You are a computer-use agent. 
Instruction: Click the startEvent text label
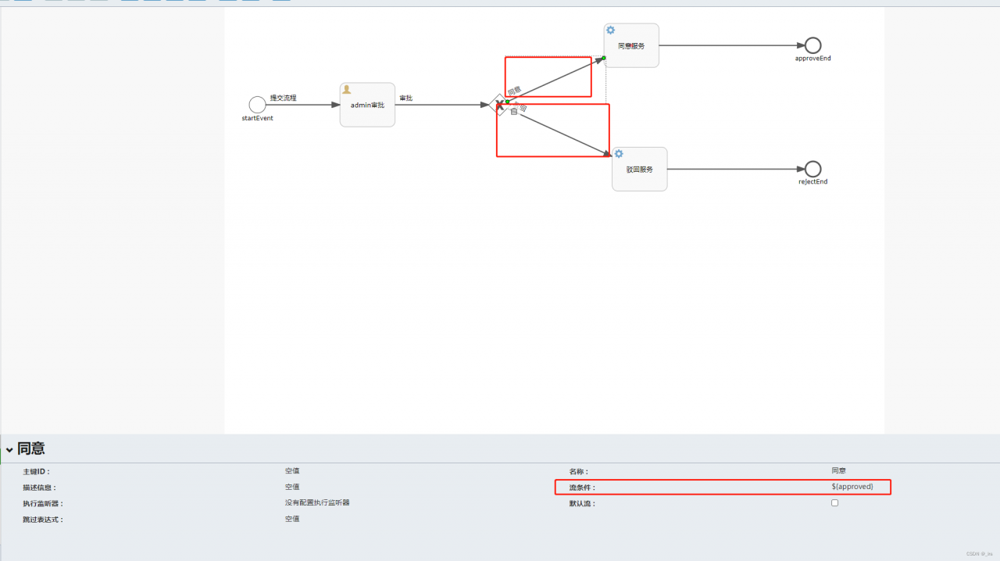click(257, 118)
